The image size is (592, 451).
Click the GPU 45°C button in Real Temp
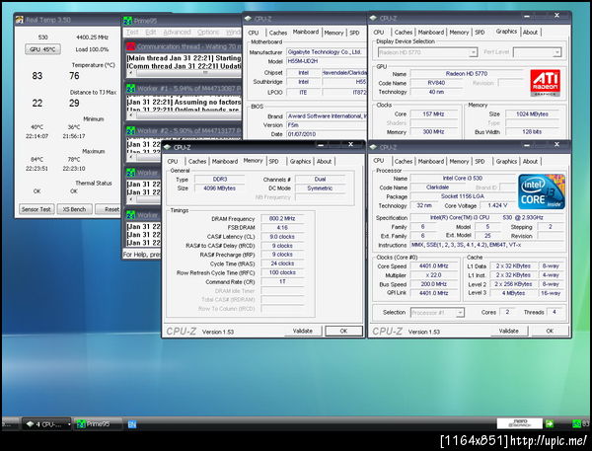coord(42,49)
